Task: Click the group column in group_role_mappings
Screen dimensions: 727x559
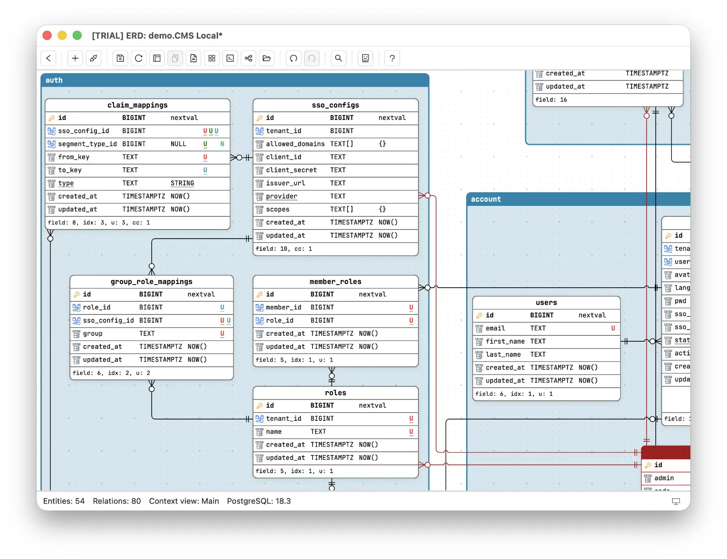Action: 152,334
